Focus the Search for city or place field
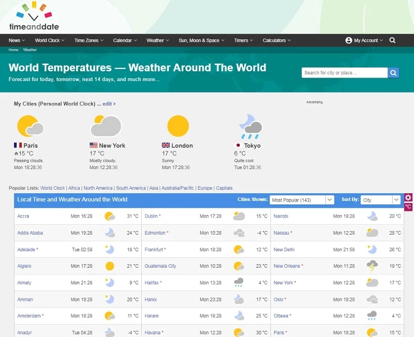 (345, 73)
